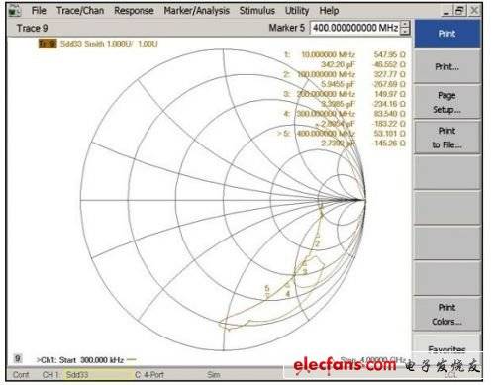Open the Marker/Analysis menu

(197, 11)
